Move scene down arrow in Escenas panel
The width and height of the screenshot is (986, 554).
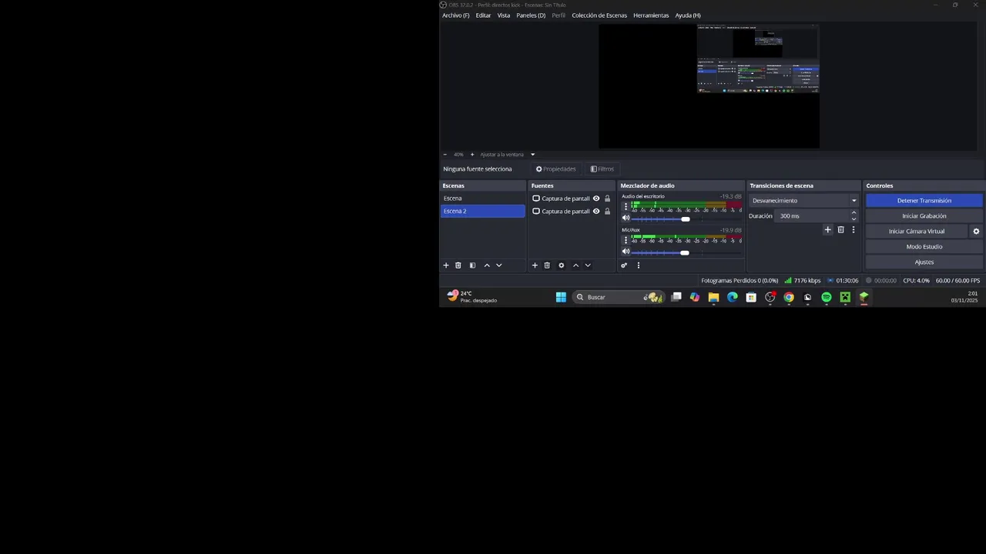(x=499, y=265)
